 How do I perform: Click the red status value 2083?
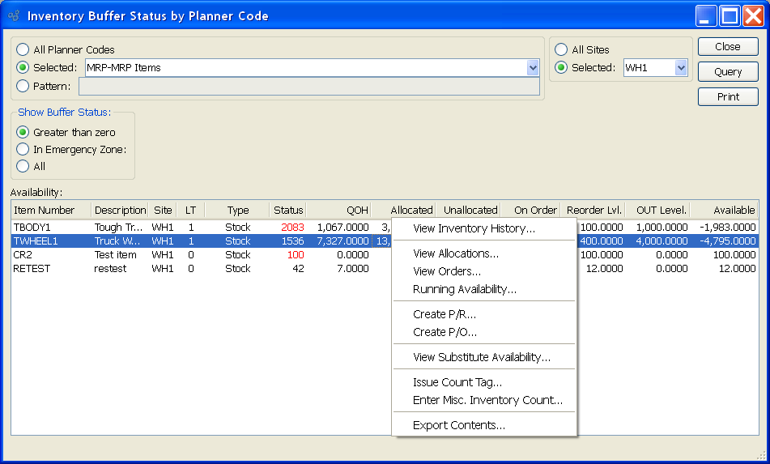point(292,228)
